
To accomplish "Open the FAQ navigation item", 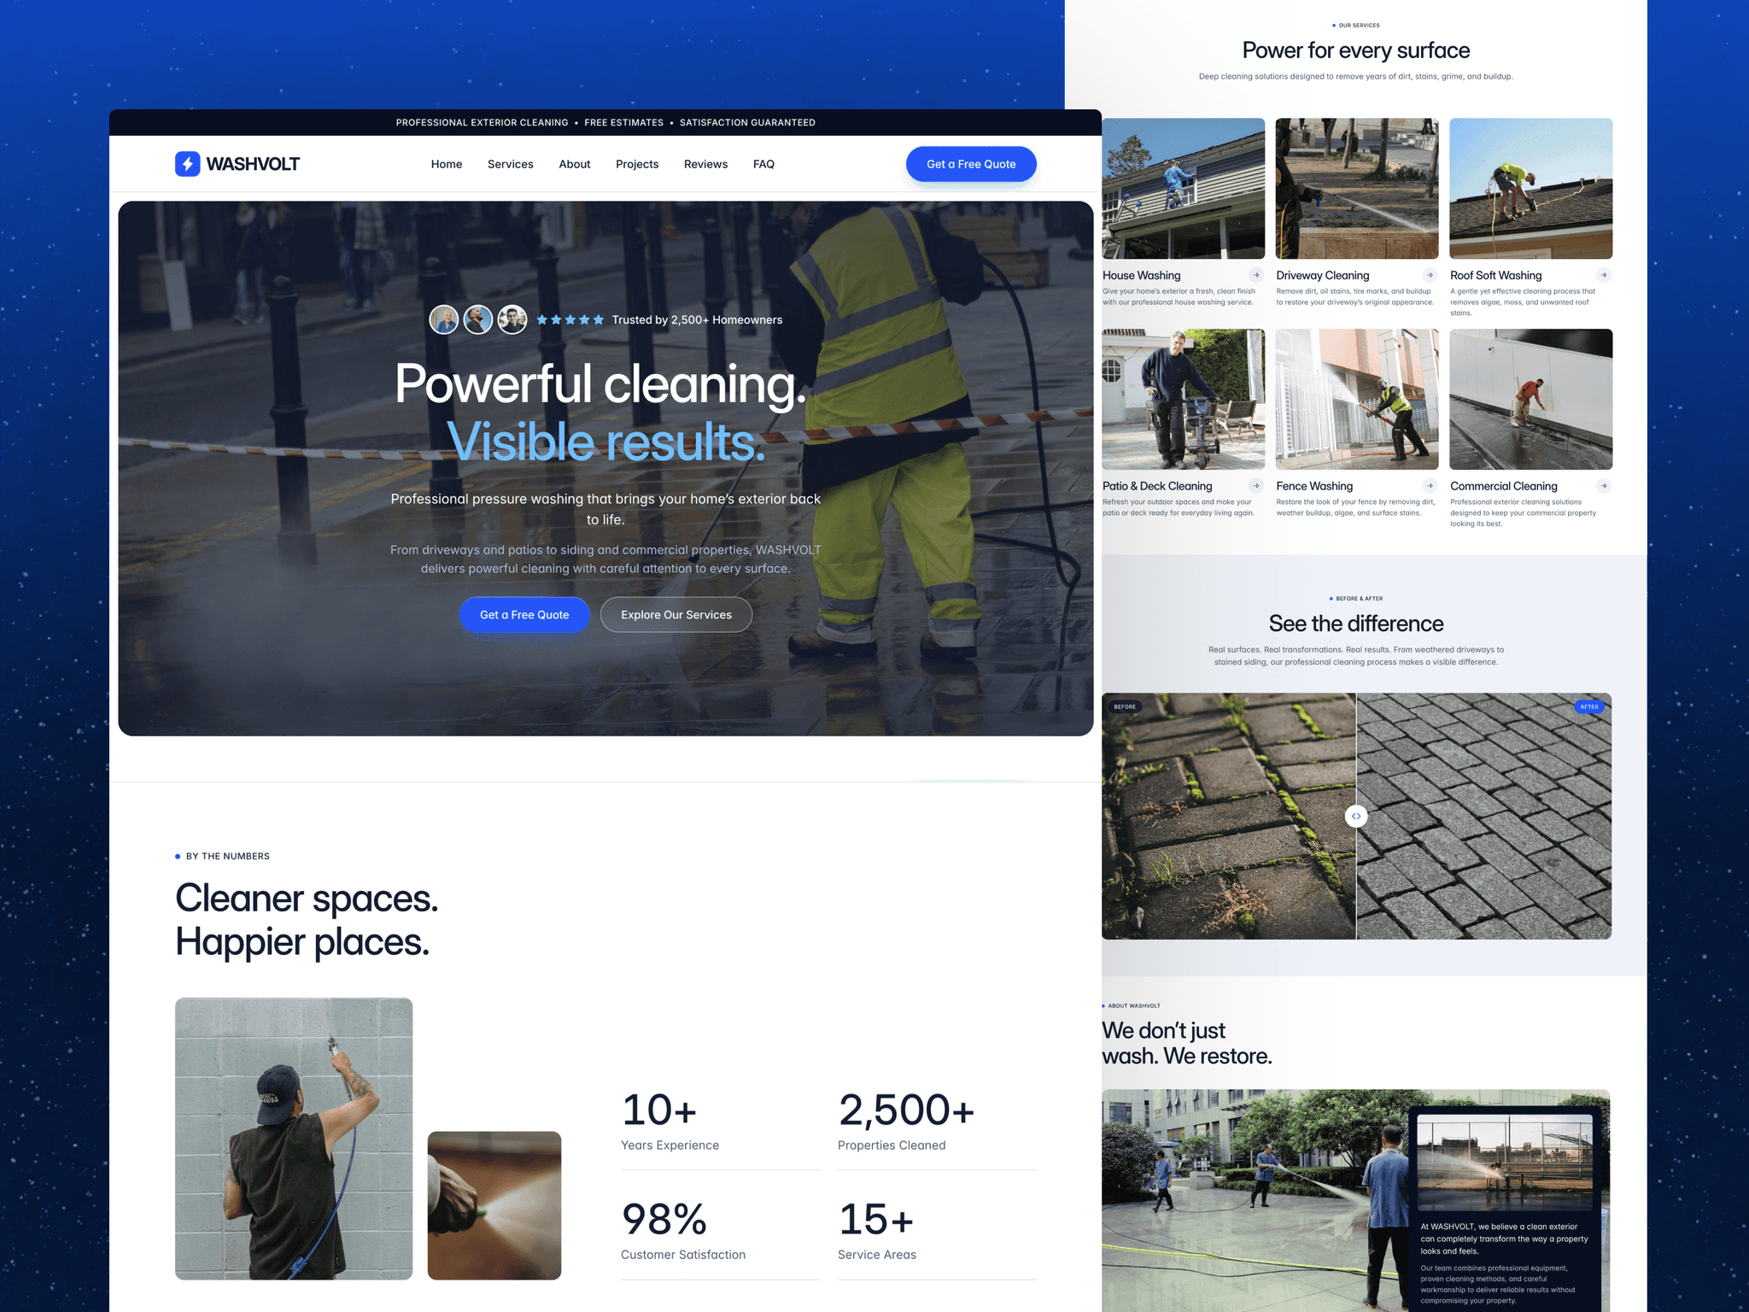I will 763,164.
